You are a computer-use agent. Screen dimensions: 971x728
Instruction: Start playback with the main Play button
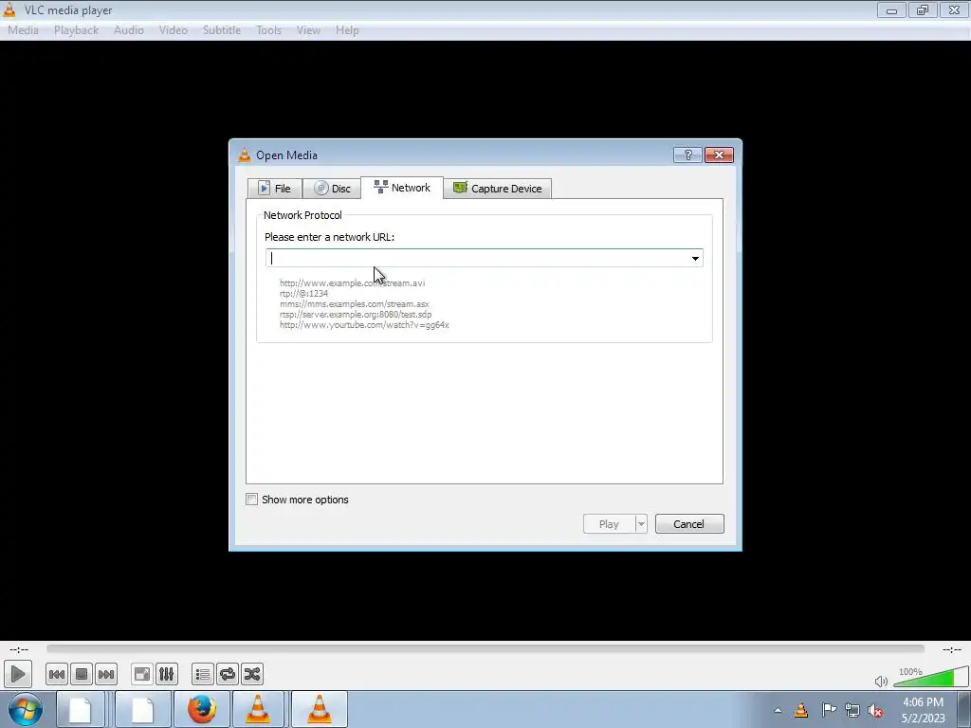click(17, 674)
